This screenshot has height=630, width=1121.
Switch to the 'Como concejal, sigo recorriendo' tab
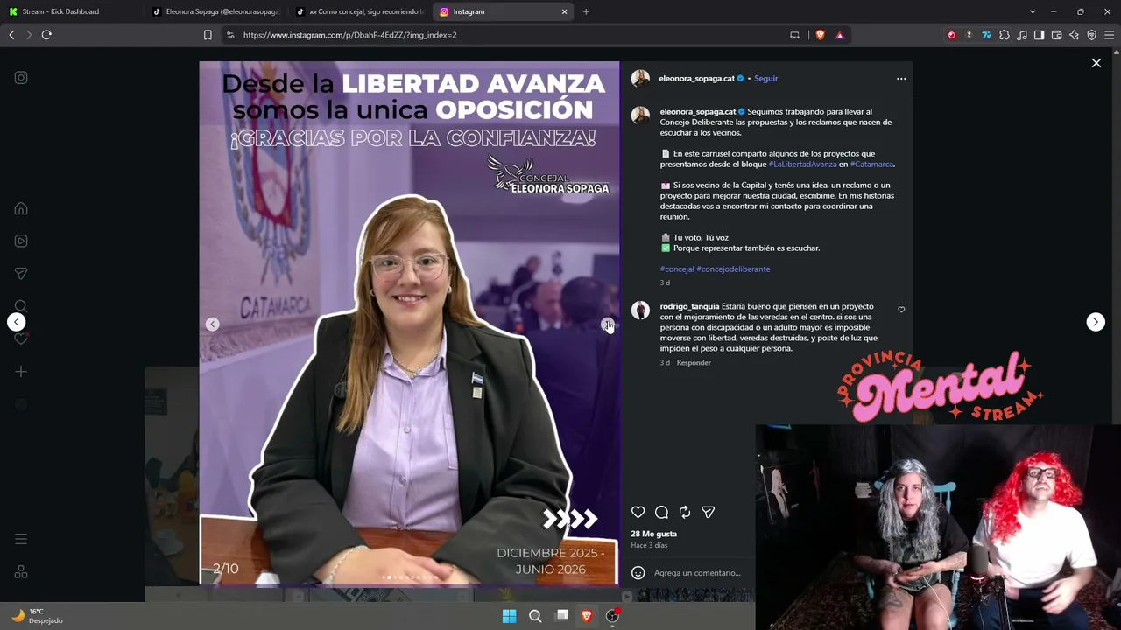360,11
